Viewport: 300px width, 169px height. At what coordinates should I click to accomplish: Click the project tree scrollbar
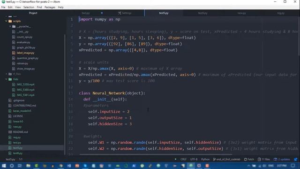[65, 94]
